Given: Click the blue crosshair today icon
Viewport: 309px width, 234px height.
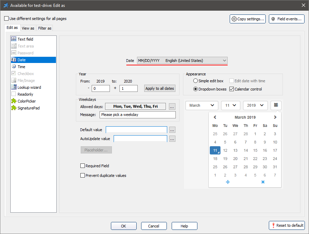Looking at the screenshot, I should pyautogui.click(x=228, y=182).
